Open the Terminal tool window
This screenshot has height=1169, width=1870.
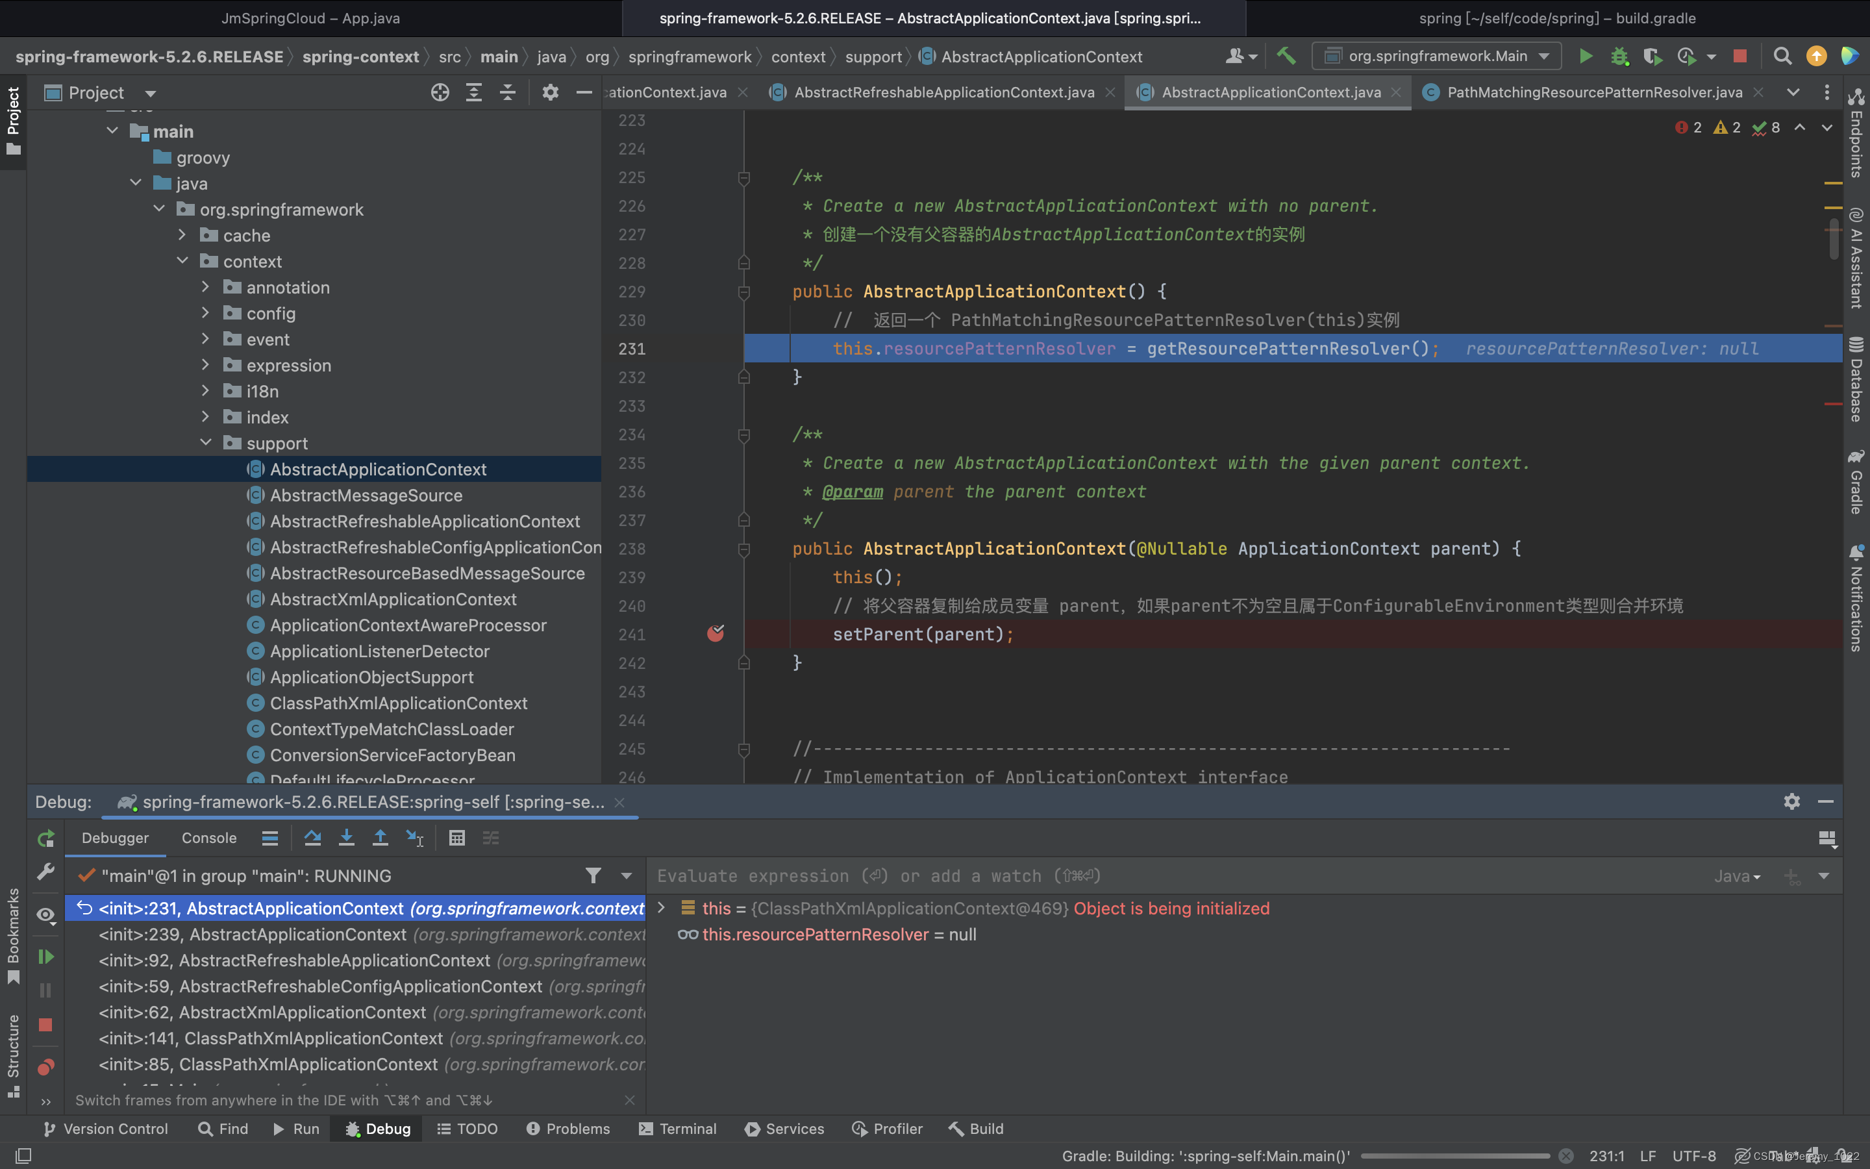click(678, 1129)
